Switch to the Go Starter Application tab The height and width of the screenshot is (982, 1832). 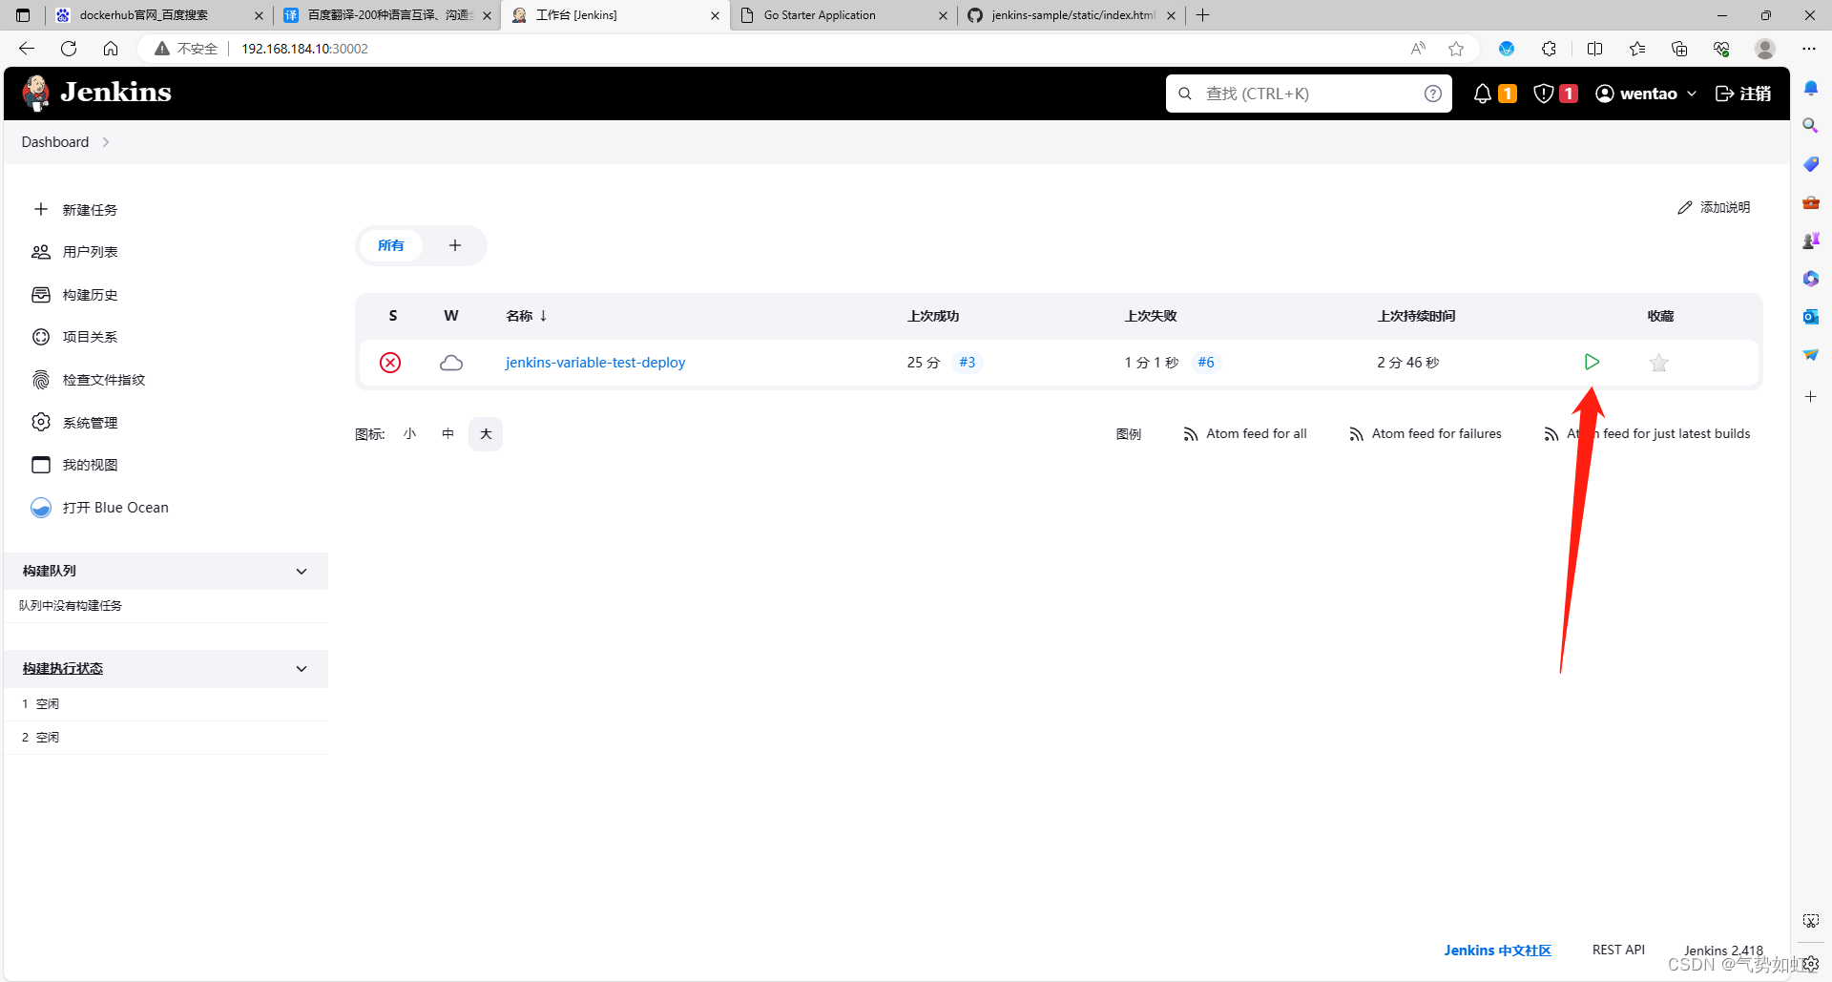point(843,15)
